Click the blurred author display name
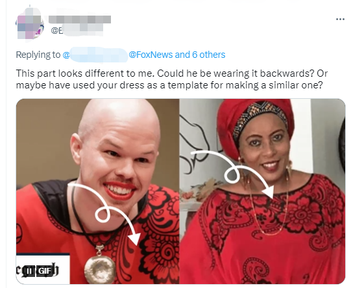 click(80, 19)
